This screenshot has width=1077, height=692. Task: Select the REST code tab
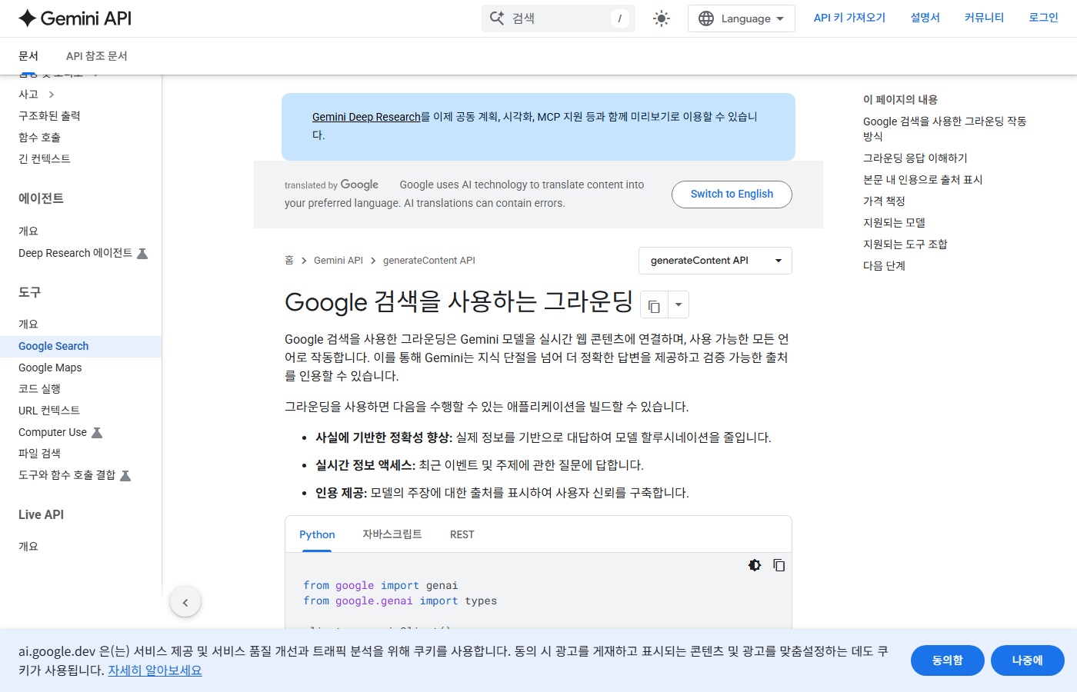point(462,534)
